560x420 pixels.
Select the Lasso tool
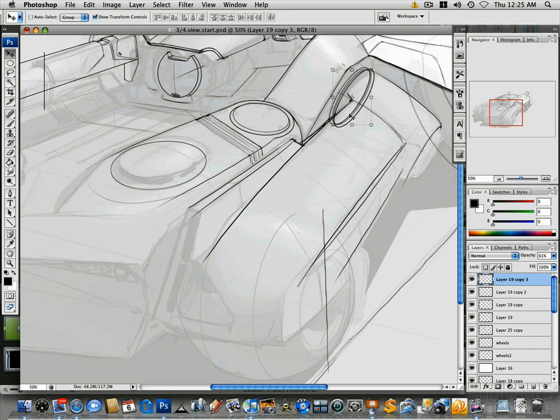tap(10, 72)
